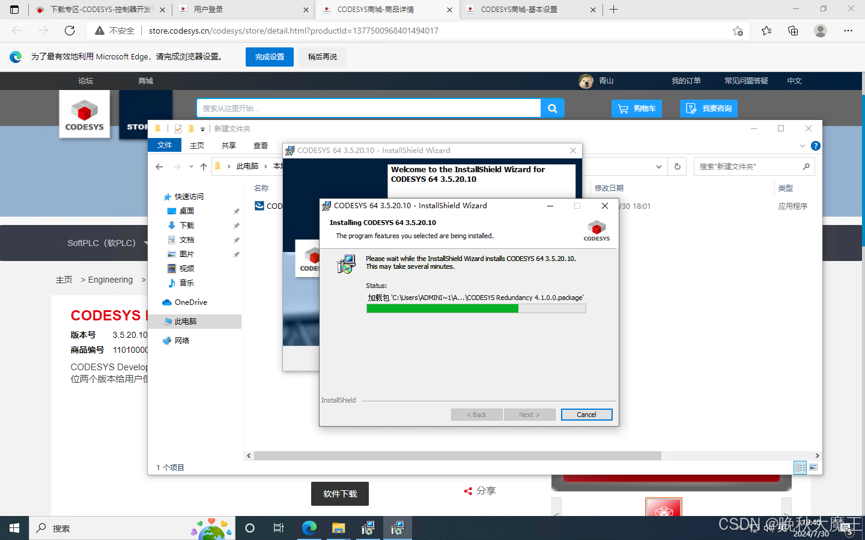The image size is (865, 540).
Task: Select 网络 in the Explorer sidebar
Action: (x=182, y=341)
